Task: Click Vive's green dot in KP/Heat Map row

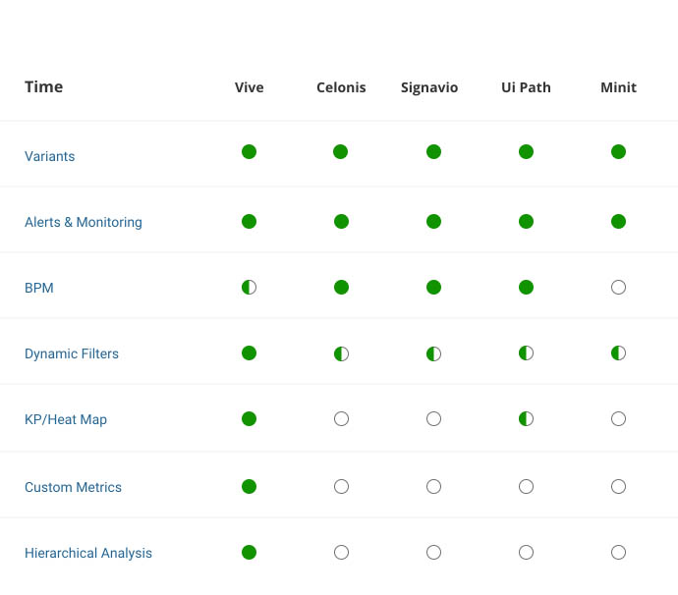Action: pyautogui.click(x=249, y=418)
